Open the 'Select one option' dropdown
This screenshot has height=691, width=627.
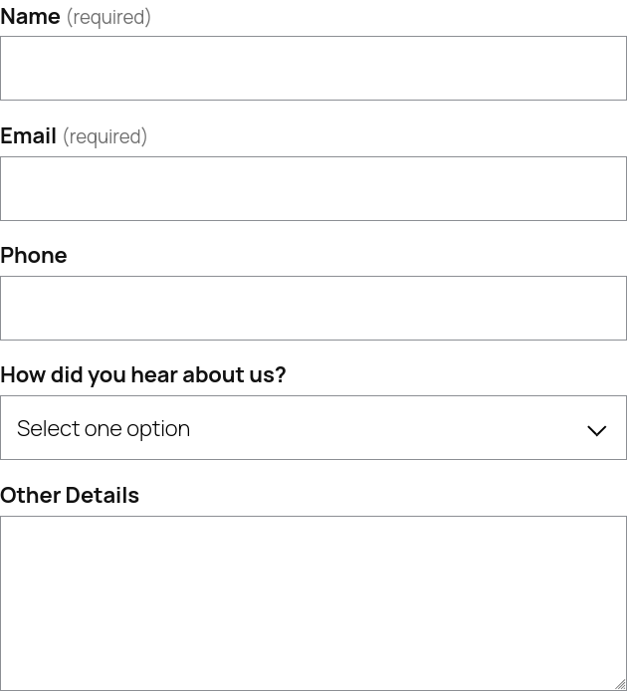click(313, 428)
